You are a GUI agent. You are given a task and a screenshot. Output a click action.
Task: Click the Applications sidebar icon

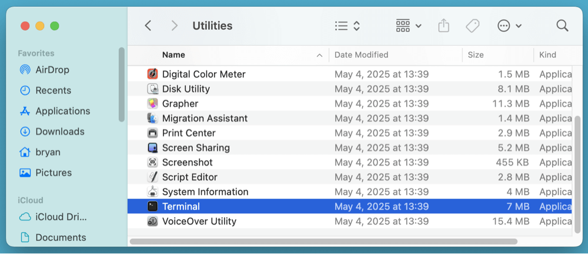[x=25, y=111]
